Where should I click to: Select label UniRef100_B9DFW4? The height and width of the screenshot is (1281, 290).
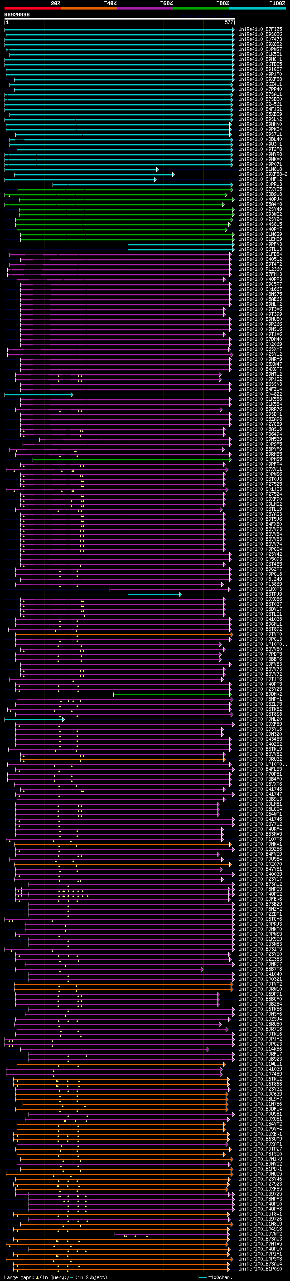coord(260,1109)
